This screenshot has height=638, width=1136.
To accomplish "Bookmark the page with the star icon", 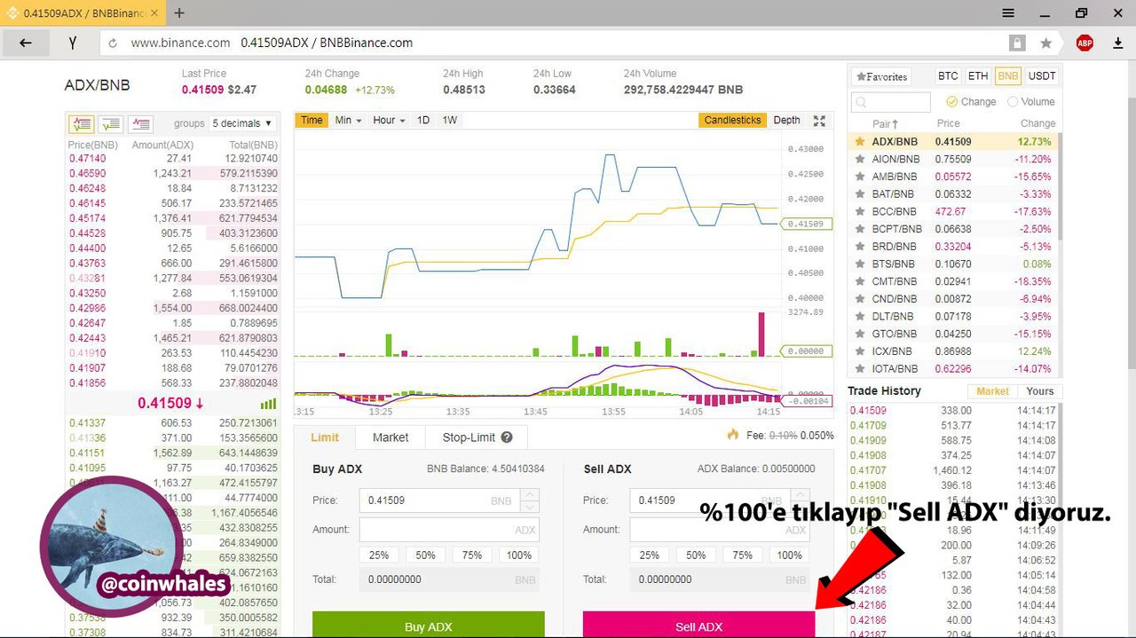I will (x=1045, y=43).
